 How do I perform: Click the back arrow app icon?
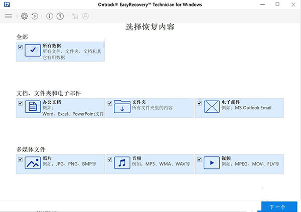7,5
